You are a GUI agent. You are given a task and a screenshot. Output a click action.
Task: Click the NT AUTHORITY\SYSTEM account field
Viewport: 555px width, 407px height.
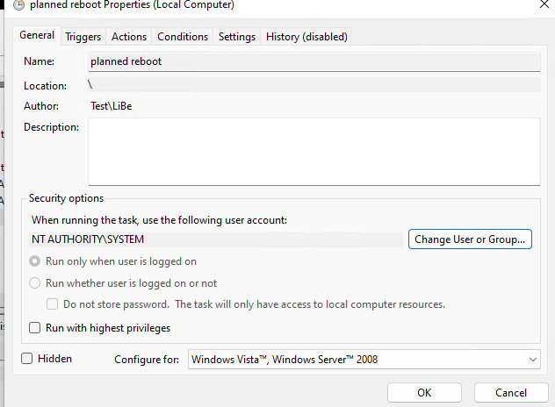tap(217, 239)
